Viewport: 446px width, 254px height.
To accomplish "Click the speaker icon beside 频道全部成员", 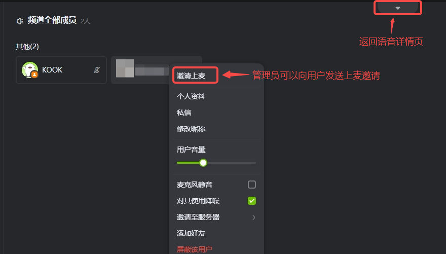I will (x=20, y=21).
